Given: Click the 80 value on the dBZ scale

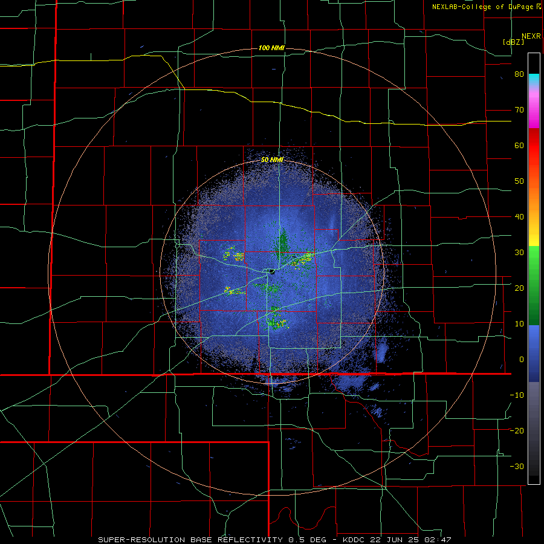Looking at the screenshot, I should click(x=519, y=74).
